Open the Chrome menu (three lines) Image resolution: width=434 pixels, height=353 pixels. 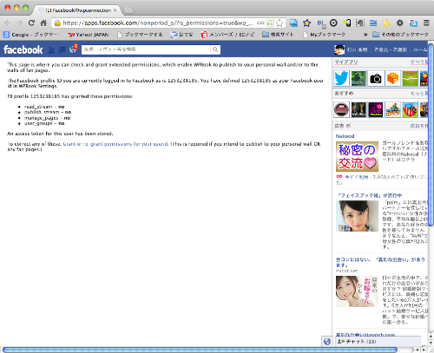426,23
